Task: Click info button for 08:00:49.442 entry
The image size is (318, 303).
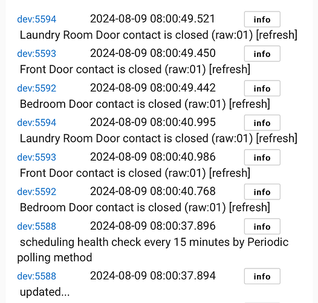Action: (262, 88)
